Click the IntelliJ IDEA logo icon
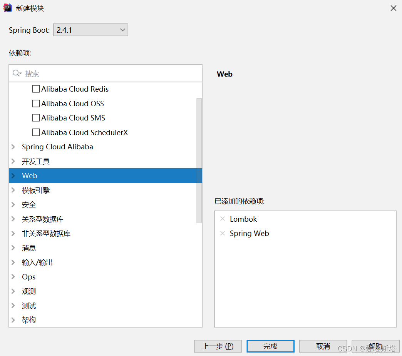 tap(8, 8)
